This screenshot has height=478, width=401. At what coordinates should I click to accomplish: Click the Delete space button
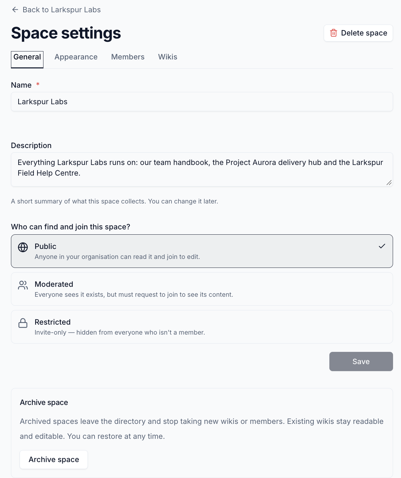point(358,33)
